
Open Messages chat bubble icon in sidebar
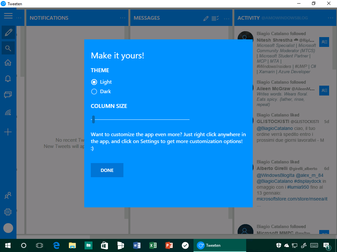click(x=8, y=94)
